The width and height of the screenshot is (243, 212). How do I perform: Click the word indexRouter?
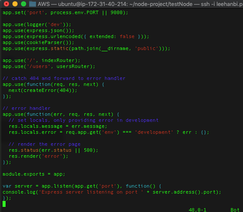tap(58, 60)
